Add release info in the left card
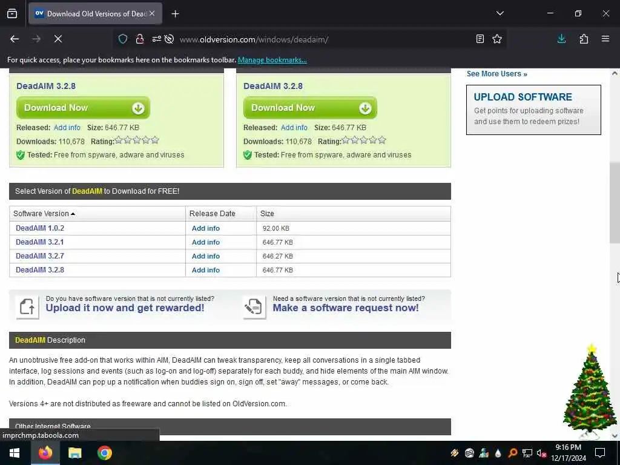This screenshot has width=620, height=465. 67,128
